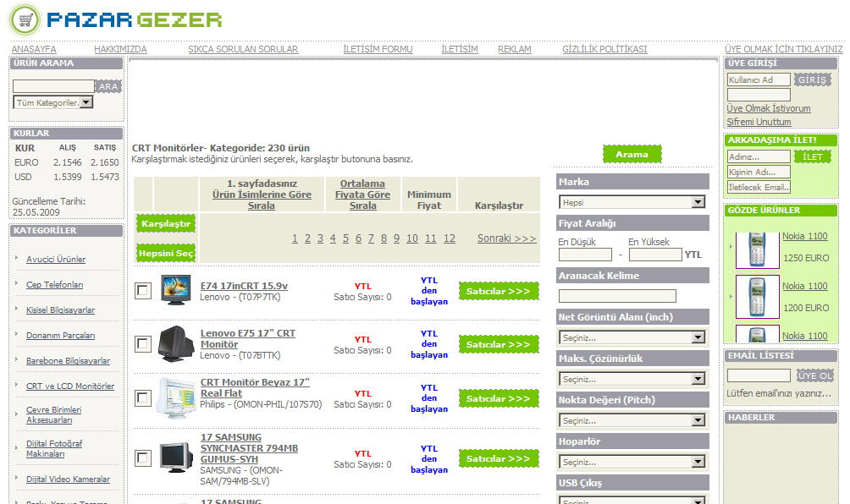Open Cep Telefonları category
This screenshot has height=504, width=850.
(55, 285)
